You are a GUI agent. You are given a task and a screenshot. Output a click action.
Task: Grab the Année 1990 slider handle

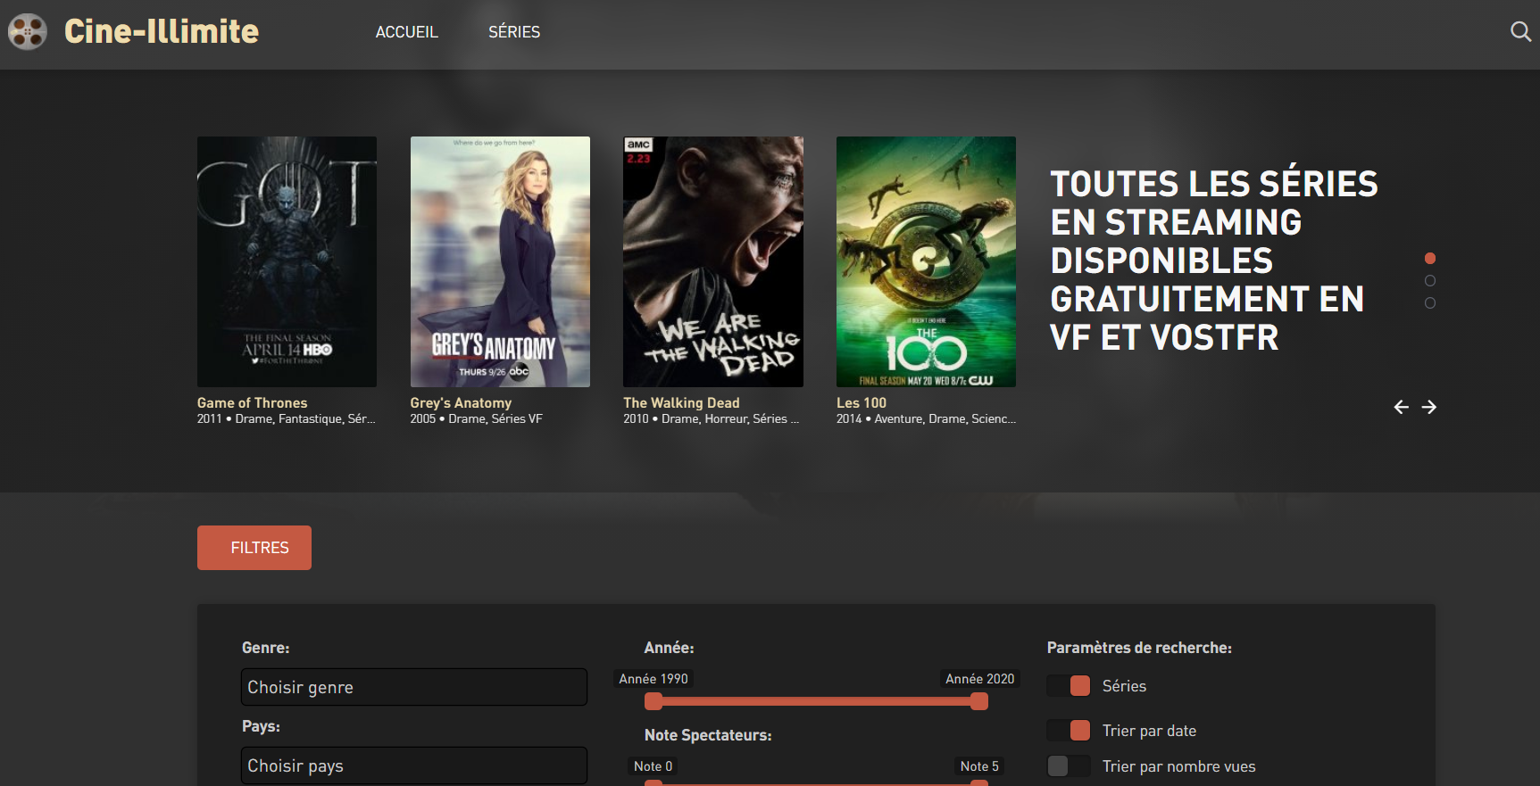653,701
